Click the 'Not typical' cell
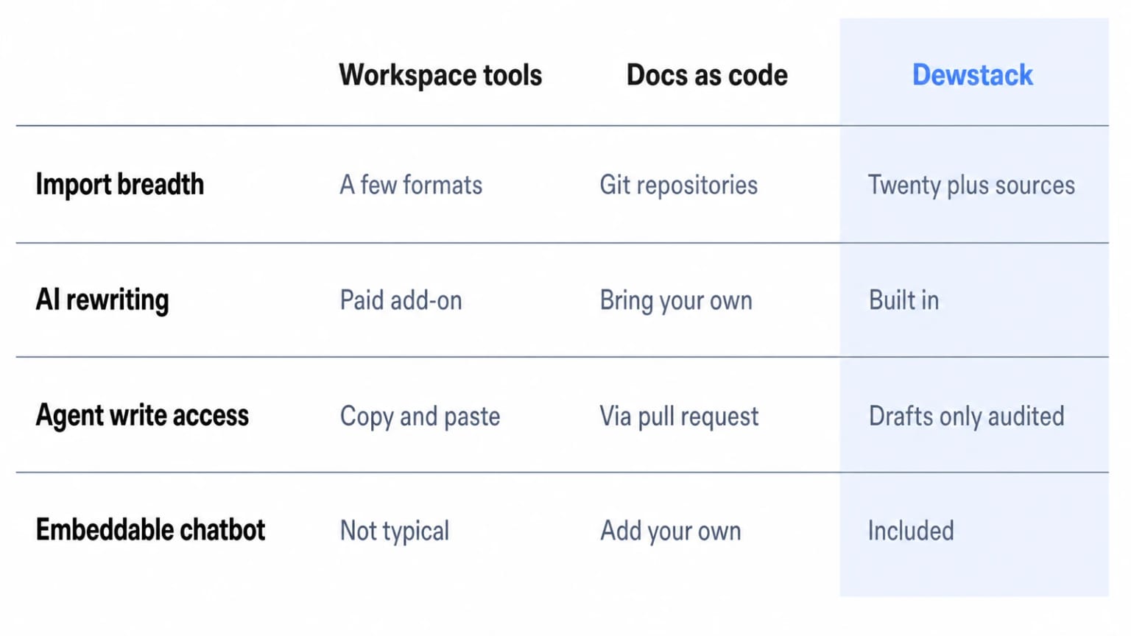The image size is (1131, 636). (x=394, y=531)
